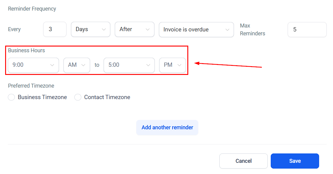Click the "to" text between time selectors
Screen dimensions: 333x174
click(x=97, y=65)
